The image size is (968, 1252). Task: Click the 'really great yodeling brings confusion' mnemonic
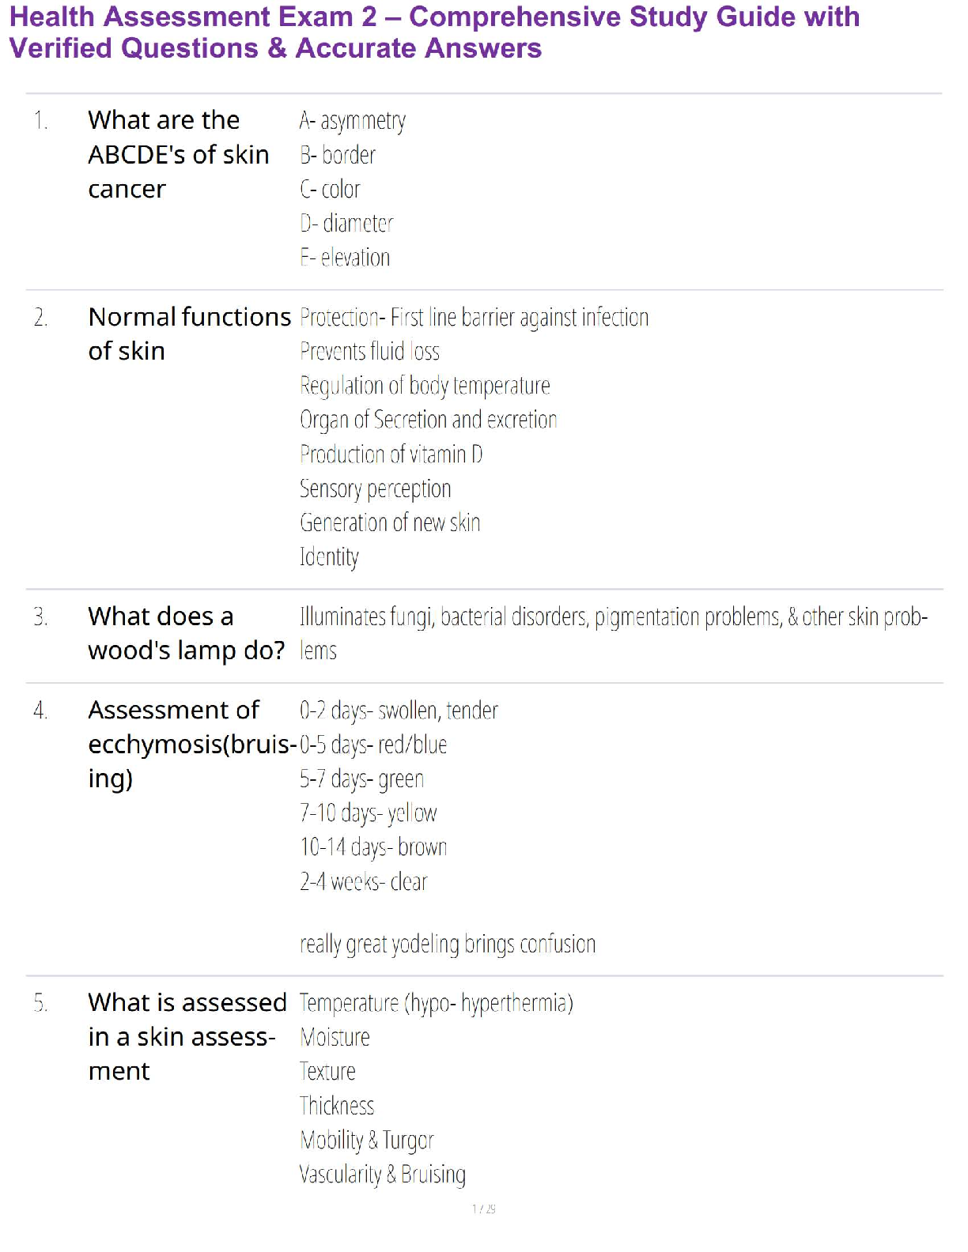click(447, 944)
